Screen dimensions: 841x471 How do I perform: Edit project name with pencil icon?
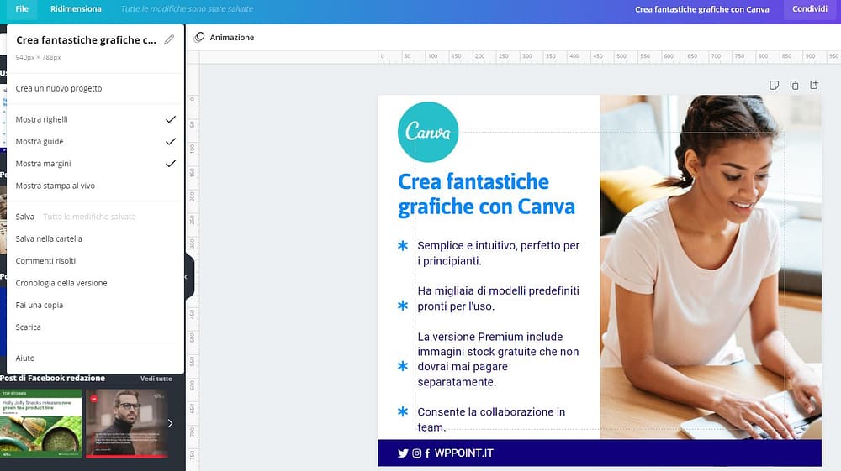click(x=169, y=39)
